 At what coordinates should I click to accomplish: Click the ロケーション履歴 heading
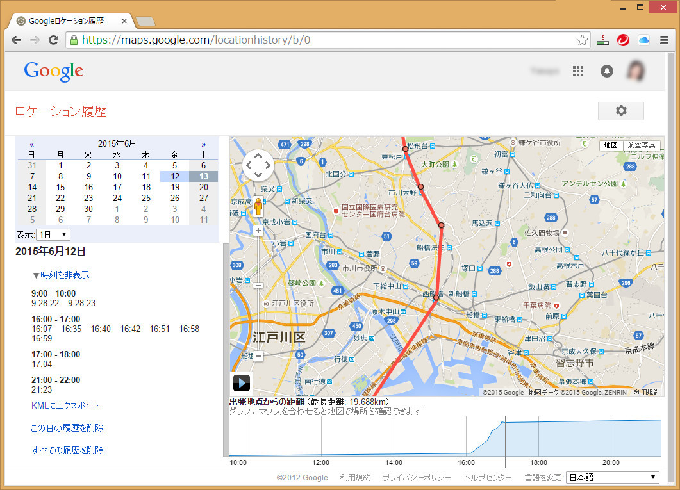click(x=61, y=111)
